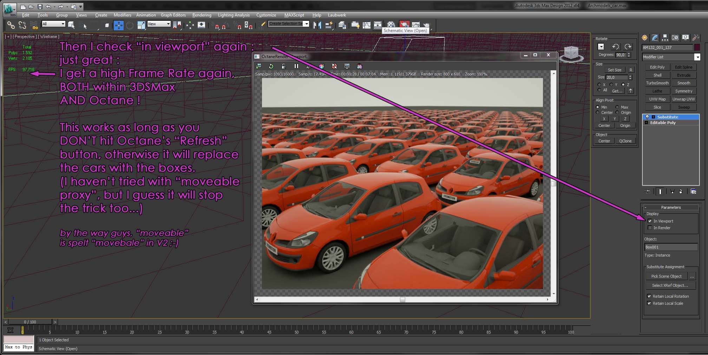The height and width of the screenshot is (355, 708).
Task: Open the Hierarchy command panel tab
Action: [x=665, y=38]
